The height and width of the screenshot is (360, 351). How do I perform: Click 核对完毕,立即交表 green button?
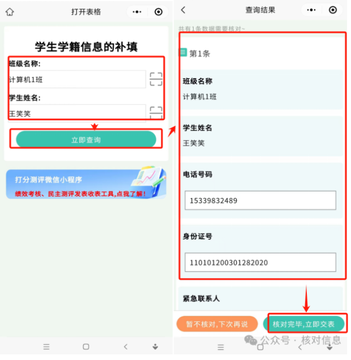point(304,324)
